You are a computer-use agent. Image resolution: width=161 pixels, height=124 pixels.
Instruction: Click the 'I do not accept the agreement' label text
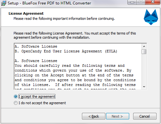click(x=42, y=103)
